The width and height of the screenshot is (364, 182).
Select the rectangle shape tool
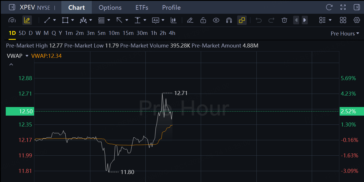tap(65, 20)
